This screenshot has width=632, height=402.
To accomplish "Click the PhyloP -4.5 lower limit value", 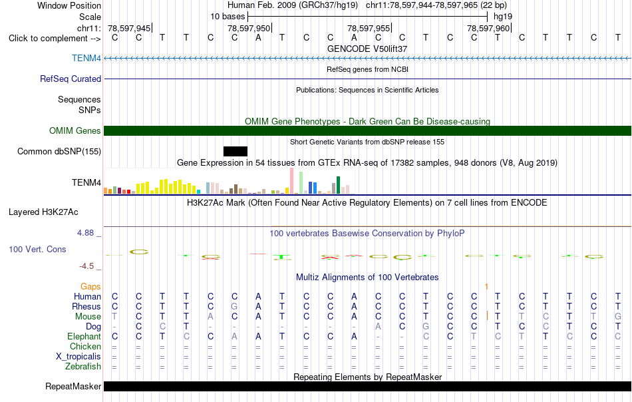I will pos(86,266).
